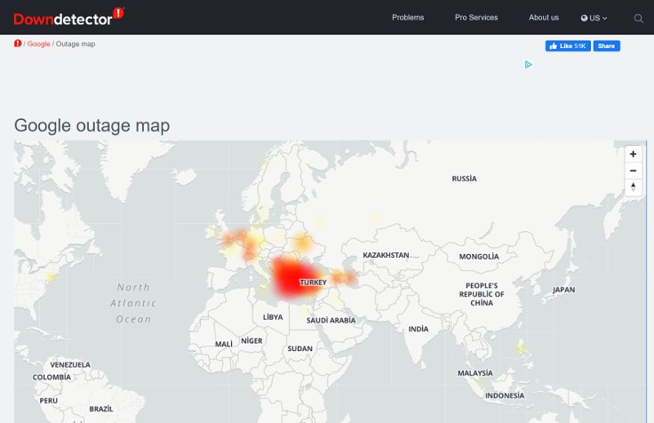Go to the About us page
This screenshot has width=654, height=423.
click(544, 18)
